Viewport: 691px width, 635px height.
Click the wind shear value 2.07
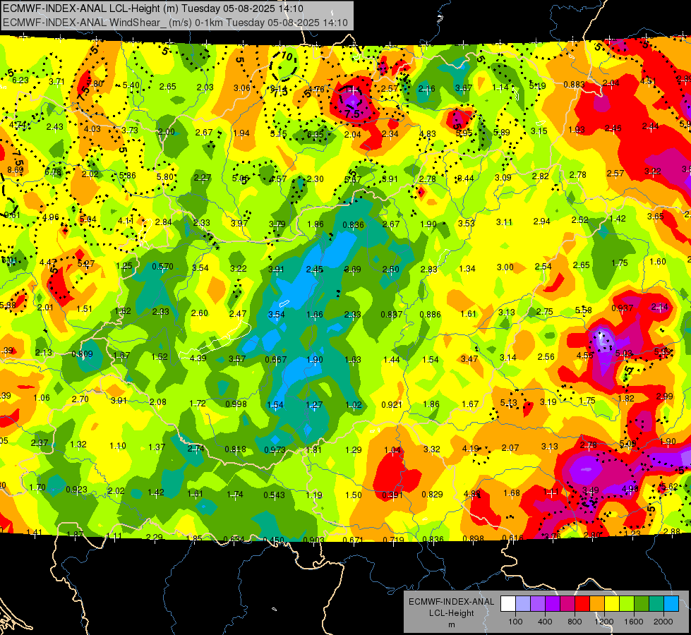pyautogui.click(x=510, y=448)
